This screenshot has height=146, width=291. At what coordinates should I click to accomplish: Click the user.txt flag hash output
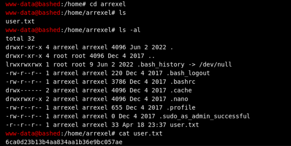(x=64, y=142)
